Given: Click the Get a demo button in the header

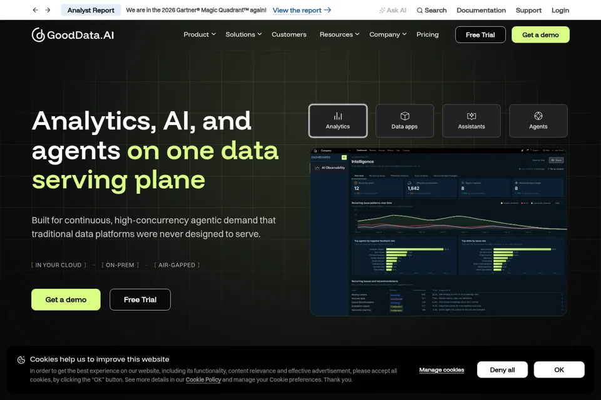Looking at the screenshot, I should tap(540, 35).
